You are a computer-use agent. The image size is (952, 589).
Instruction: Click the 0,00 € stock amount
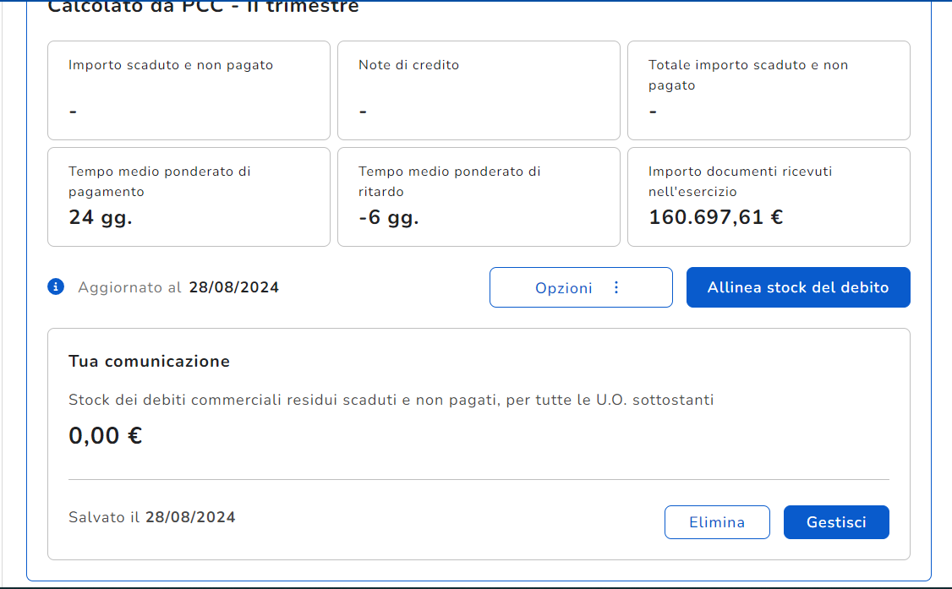[x=105, y=436]
